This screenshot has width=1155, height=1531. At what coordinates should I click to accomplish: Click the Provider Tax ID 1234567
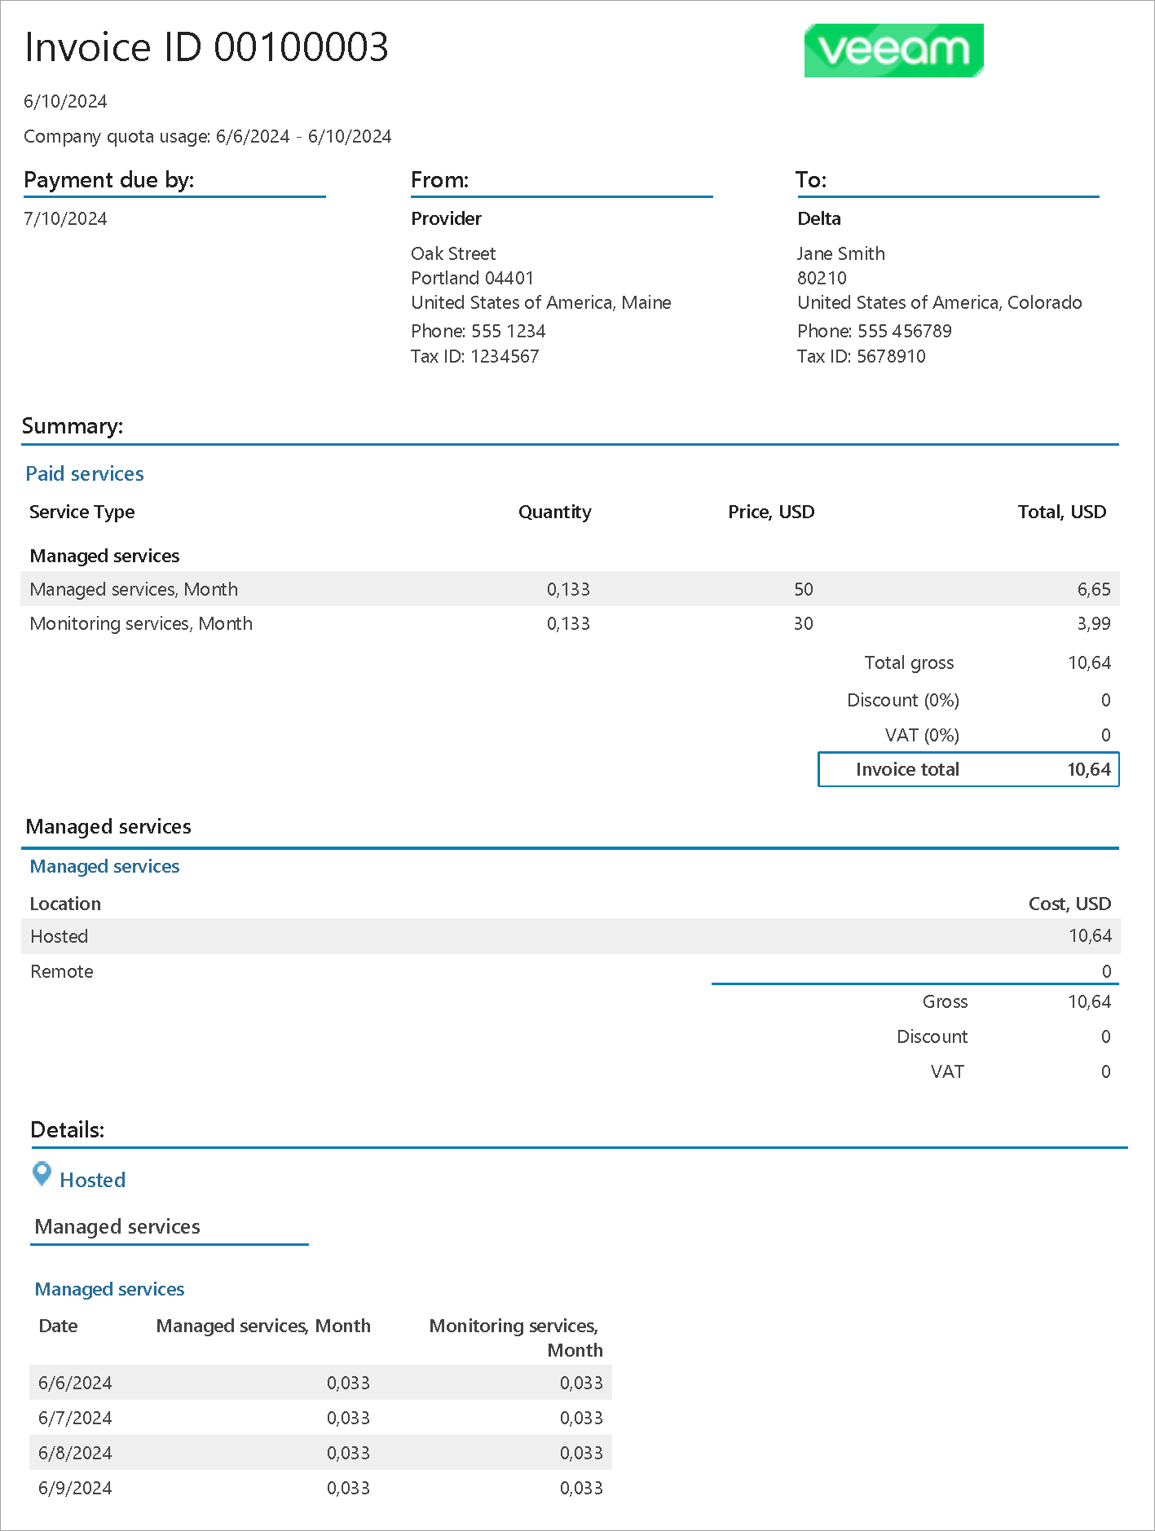474,356
